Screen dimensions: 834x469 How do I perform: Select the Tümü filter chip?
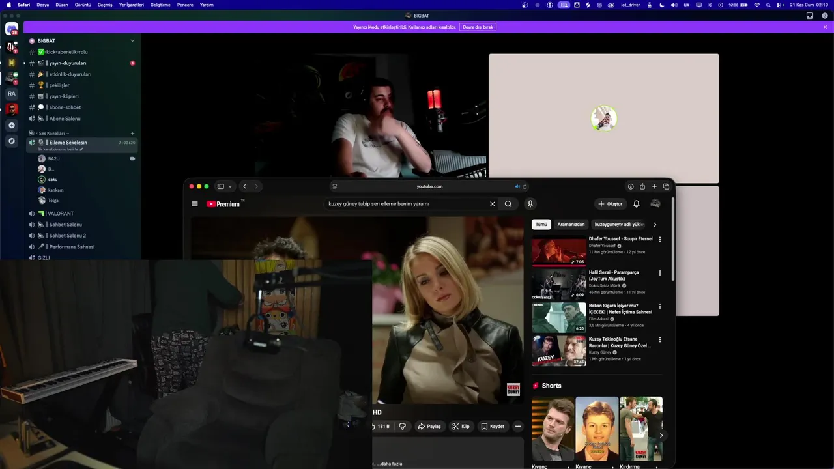(541, 224)
